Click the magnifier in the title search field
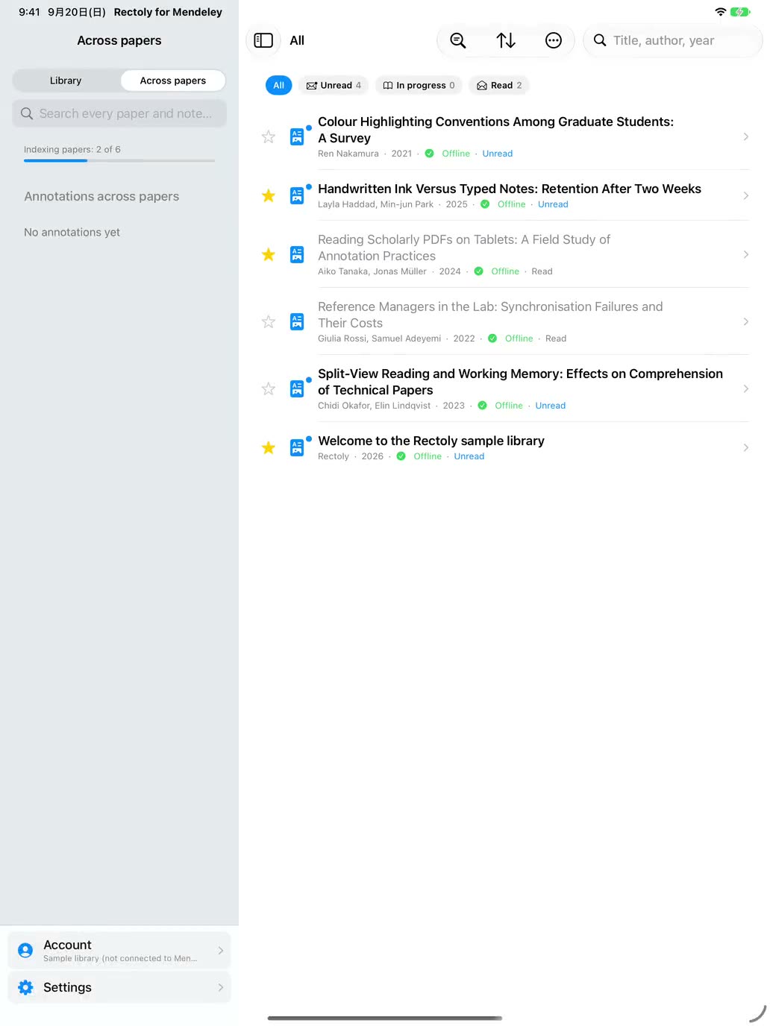Image resolution: width=770 pixels, height=1026 pixels. pos(600,40)
